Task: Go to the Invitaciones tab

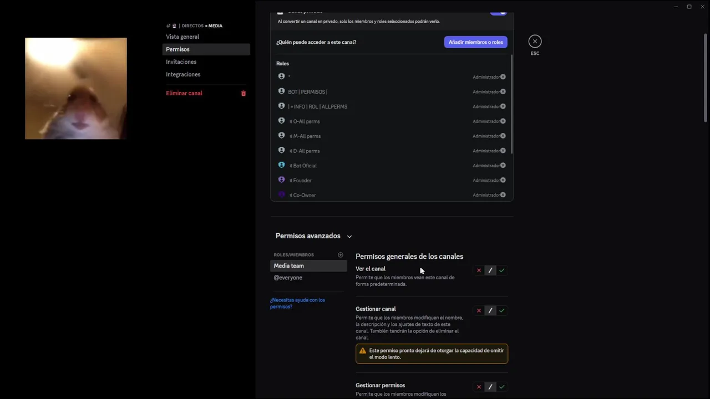Action: [181, 62]
